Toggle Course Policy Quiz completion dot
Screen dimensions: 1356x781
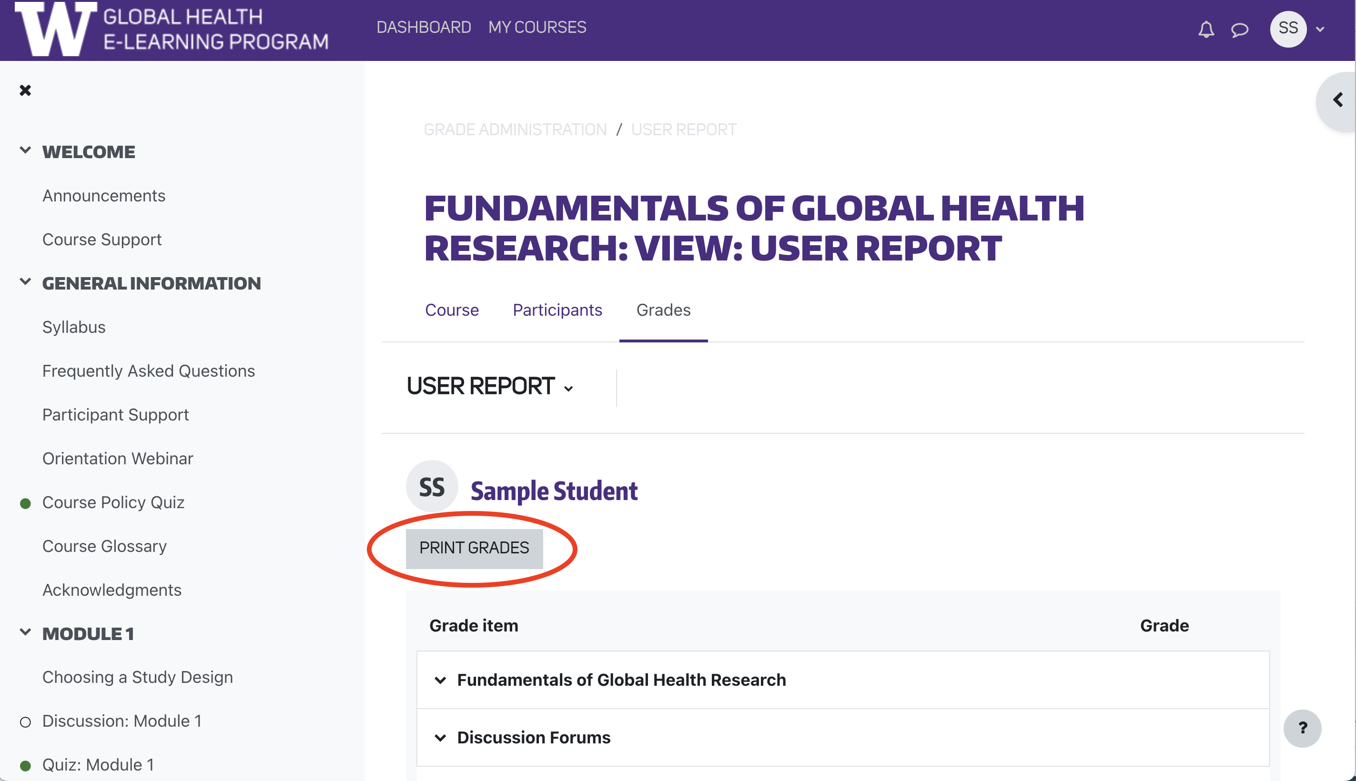[x=25, y=503]
